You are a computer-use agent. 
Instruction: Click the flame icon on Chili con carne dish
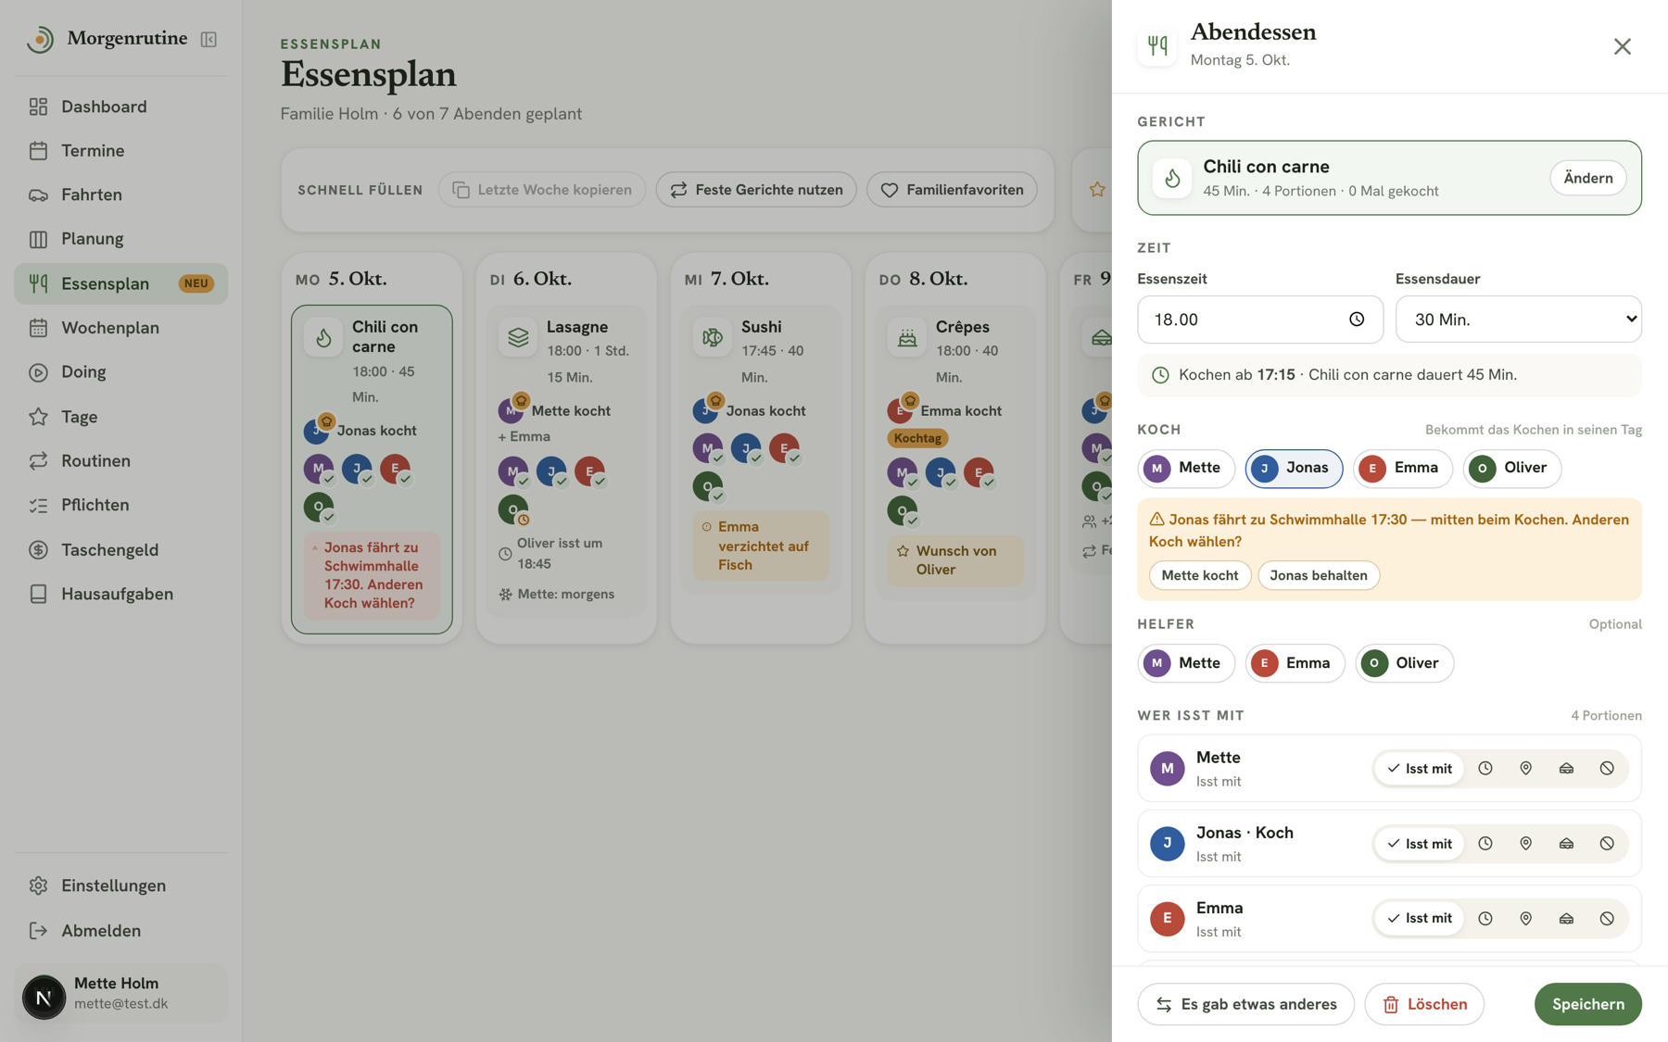click(1172, 178)
